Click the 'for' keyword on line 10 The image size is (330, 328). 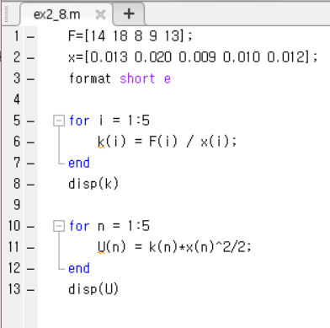coord(79,226)
